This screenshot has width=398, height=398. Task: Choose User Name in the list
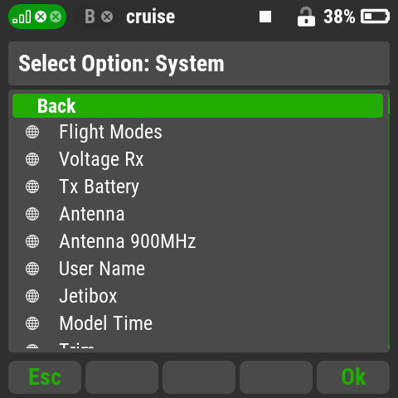click(197, 269)
